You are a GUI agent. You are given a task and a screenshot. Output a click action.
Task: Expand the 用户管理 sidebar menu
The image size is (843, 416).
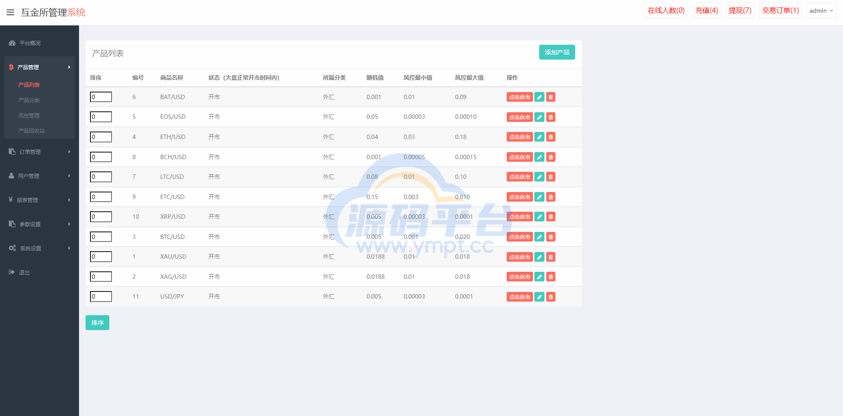point(40,176)
